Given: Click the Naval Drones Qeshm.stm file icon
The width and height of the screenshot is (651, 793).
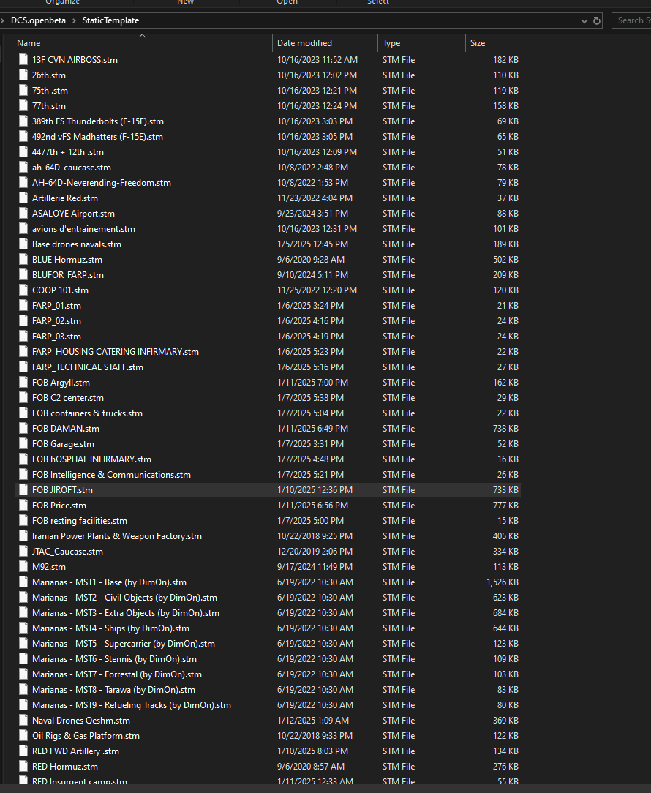Looking at the screenshot, I should 23,720.
